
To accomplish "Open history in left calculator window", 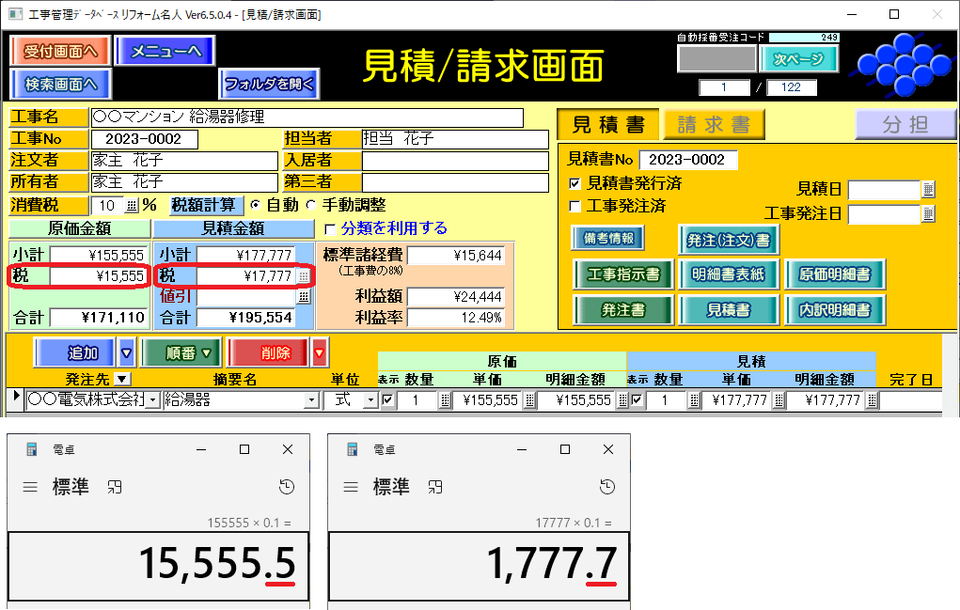I will [286, 487].
